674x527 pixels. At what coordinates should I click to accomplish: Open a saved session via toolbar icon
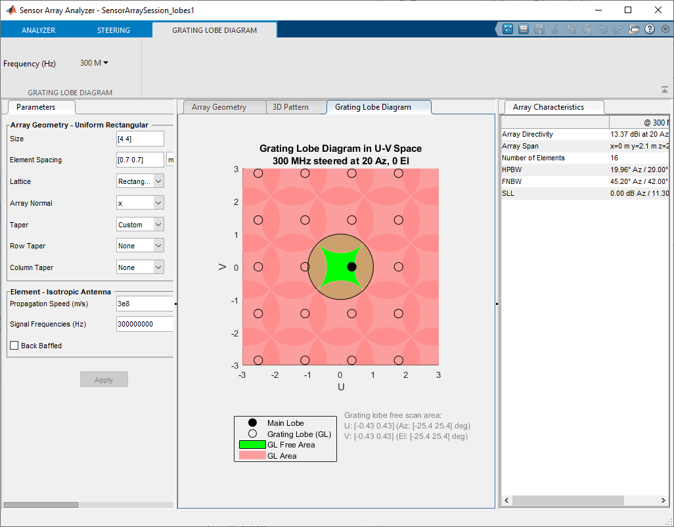tap(524, 29)
